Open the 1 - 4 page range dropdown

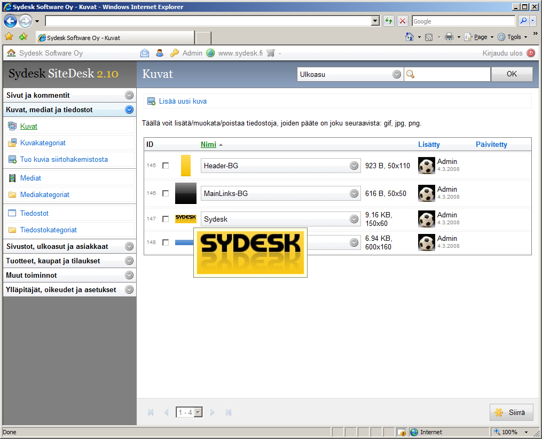pyautogui.click(x=189, y=412)
